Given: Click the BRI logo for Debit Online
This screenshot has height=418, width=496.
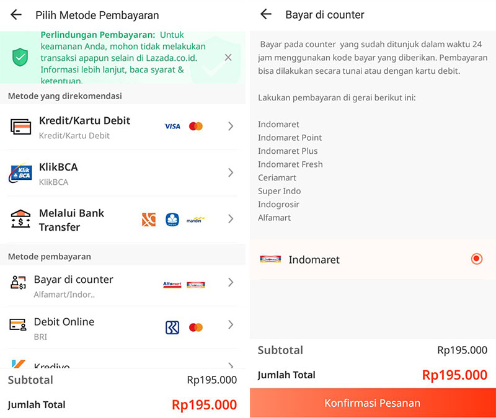Looking at the screenshot, I should pos(173,326).
